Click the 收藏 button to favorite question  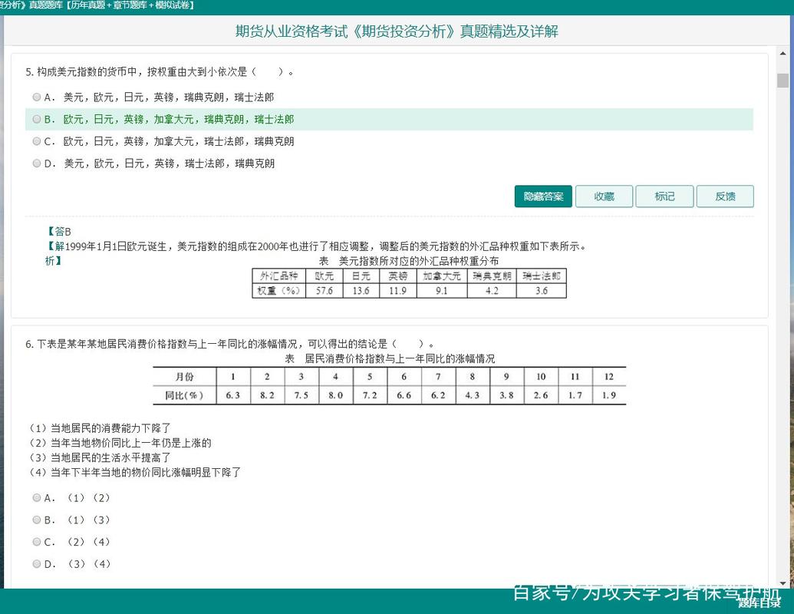604,196
